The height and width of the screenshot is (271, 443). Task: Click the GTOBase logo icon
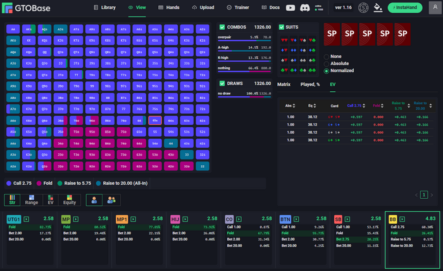7,8
